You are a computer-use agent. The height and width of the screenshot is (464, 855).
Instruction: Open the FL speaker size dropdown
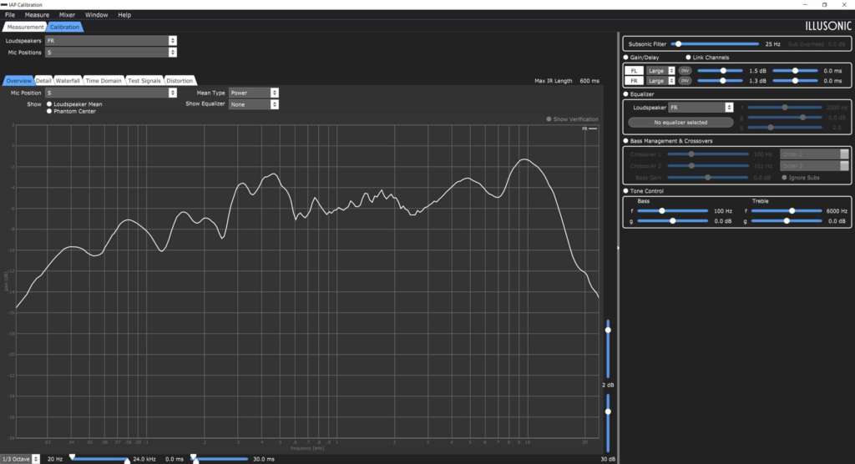pos(661,71)
